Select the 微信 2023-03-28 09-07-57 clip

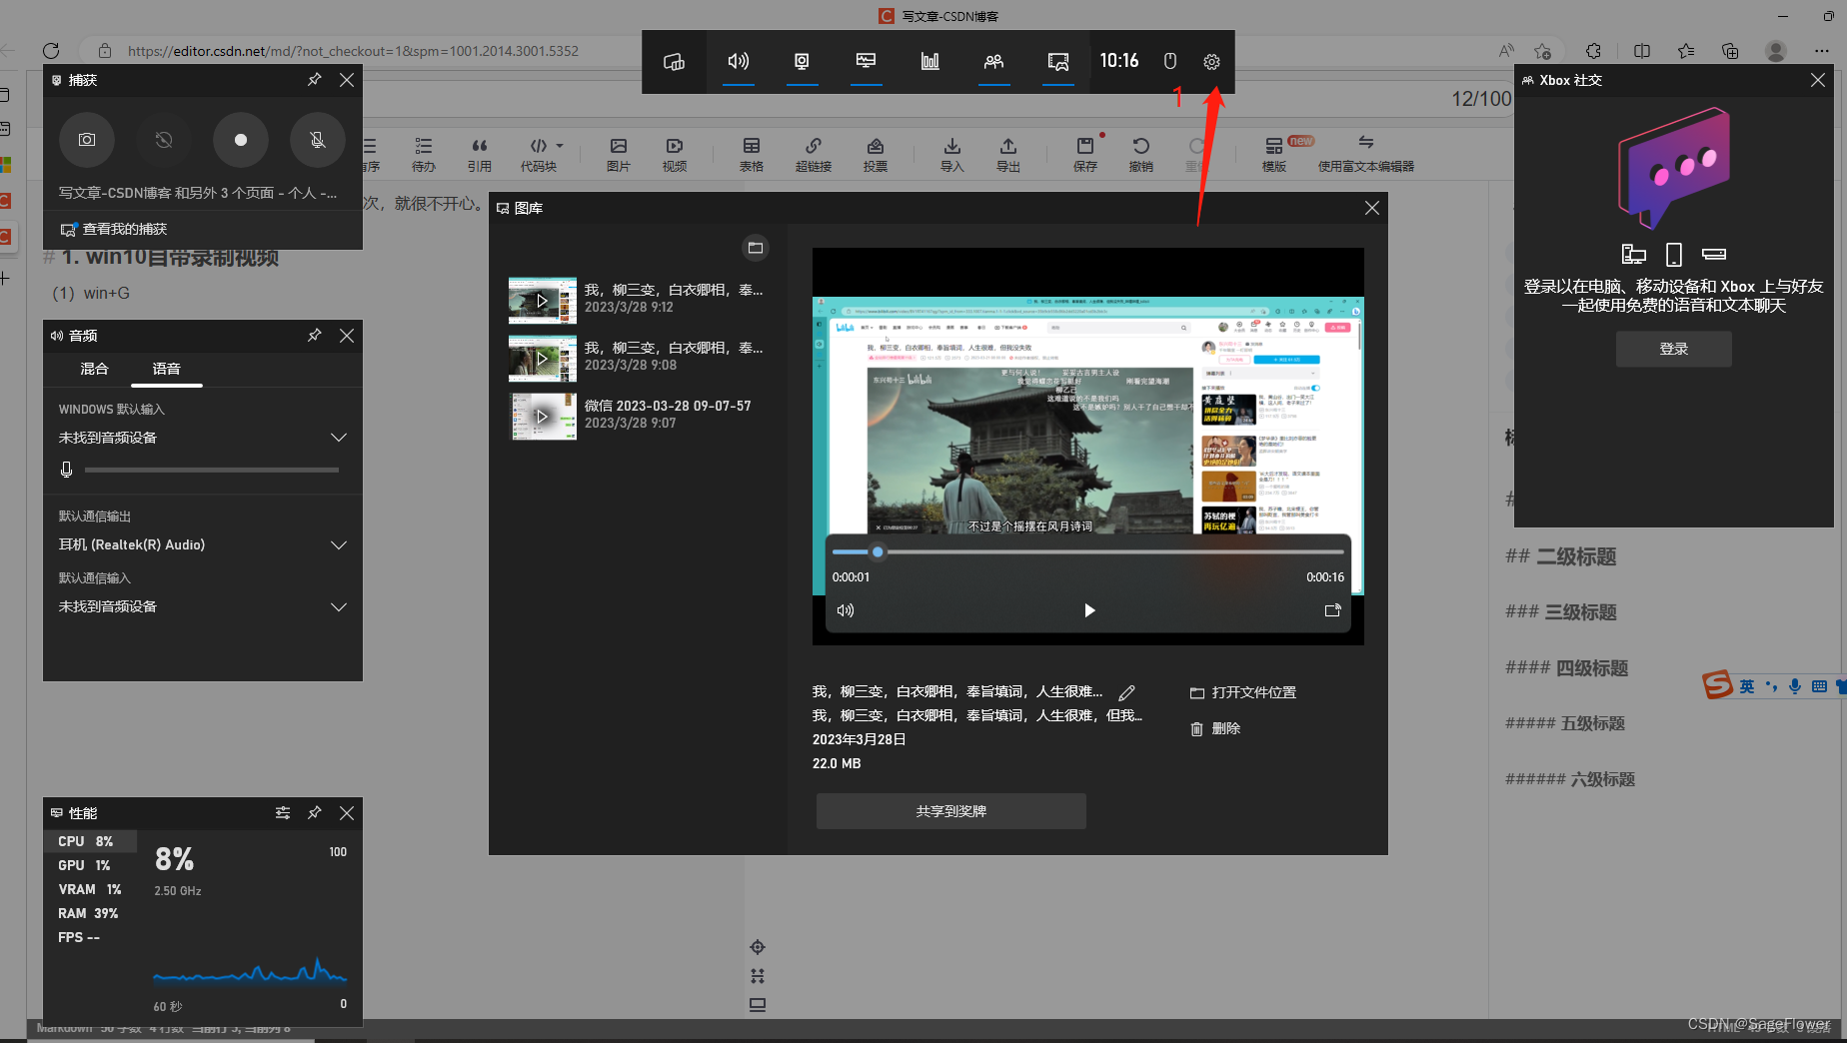tap(638, 416)
